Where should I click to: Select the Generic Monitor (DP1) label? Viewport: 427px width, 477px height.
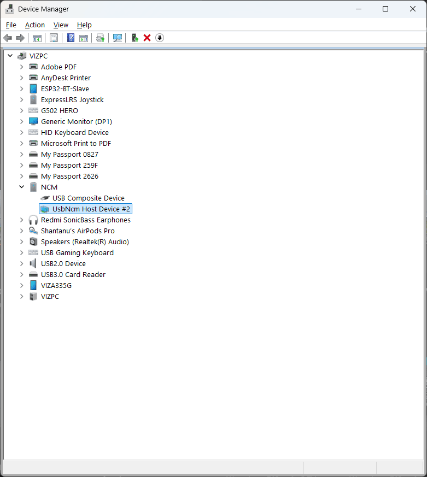(77, 122)
